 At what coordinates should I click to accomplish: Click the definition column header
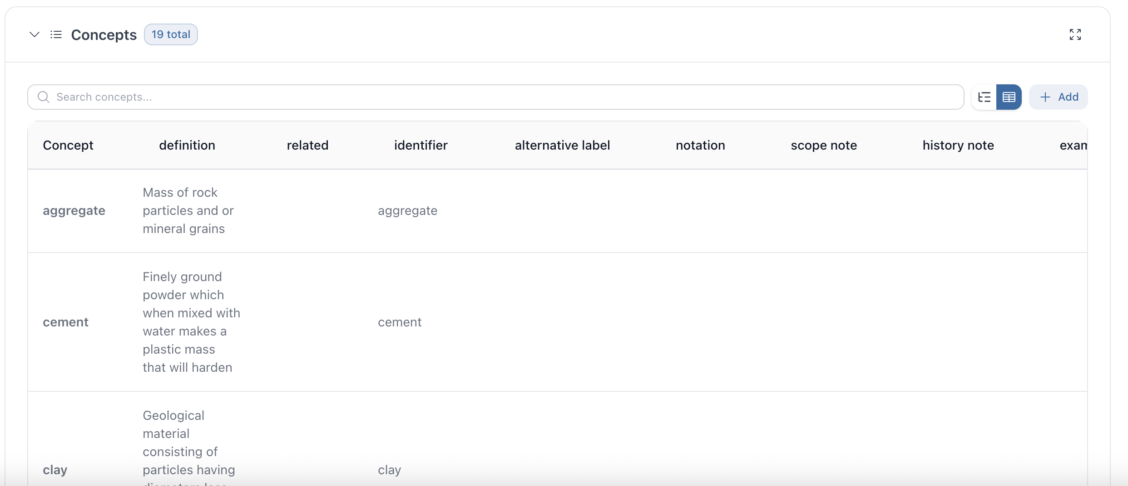click(x=187, y=145)
